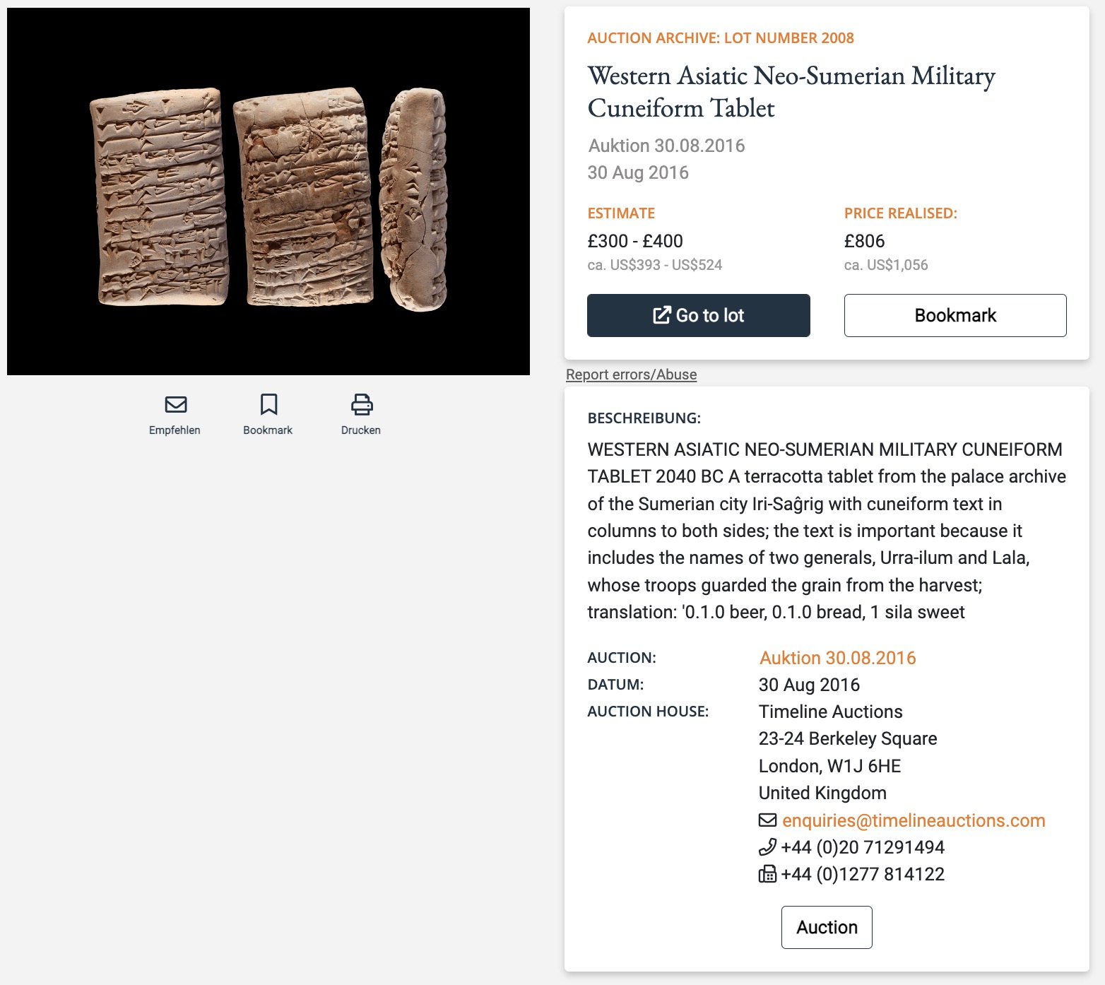Open the orange Auktion 30.08.2016 link
The image size is (1105, 985).
click(x=837, y=658)
